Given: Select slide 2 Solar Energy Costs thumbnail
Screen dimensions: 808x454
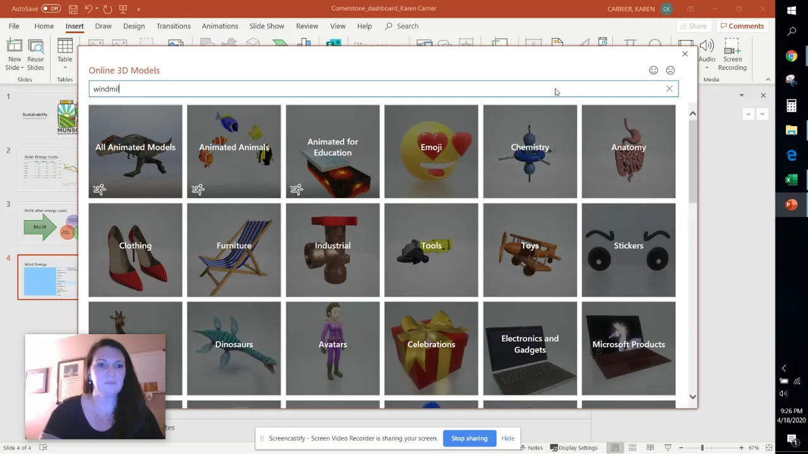Looking at the screenshot, I should pos(48,169).
